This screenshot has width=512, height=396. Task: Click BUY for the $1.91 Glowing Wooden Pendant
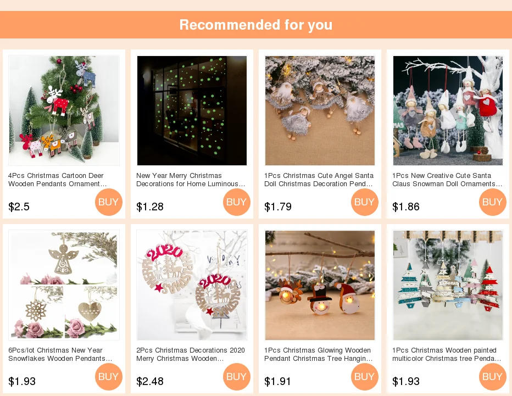coord(364,376)
